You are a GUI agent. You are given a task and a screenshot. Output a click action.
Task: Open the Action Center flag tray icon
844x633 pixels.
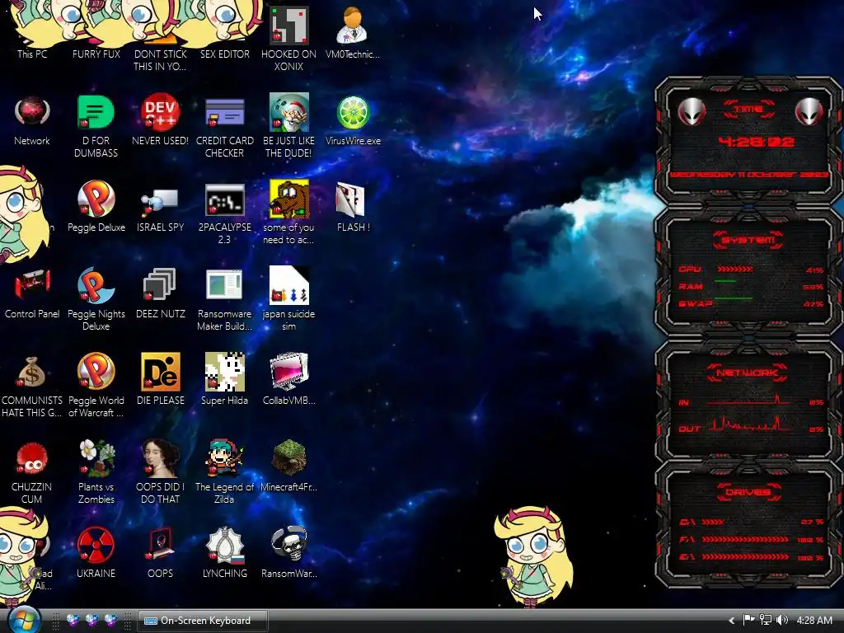click(x=748, y=620)
